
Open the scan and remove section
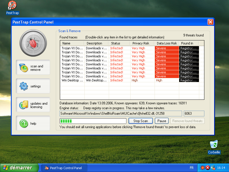[33, 67]
